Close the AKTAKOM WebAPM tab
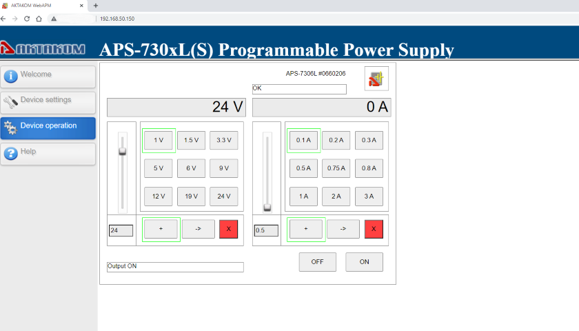The image size is (579, 331). pos(81,6)
